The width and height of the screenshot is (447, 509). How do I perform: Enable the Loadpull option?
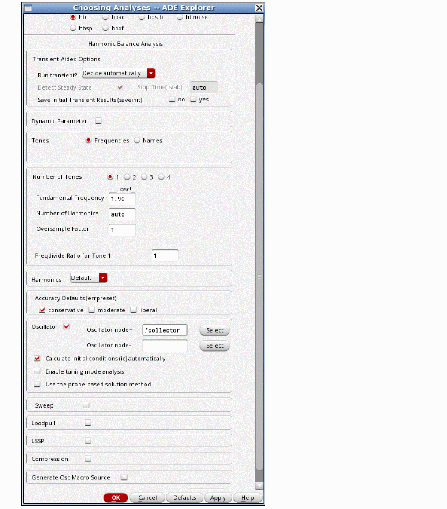tap(88, 423)
